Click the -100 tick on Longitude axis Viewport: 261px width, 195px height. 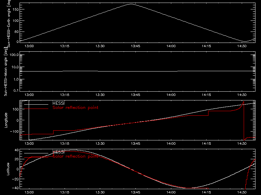pyautogui.click(x=14, y=131)
